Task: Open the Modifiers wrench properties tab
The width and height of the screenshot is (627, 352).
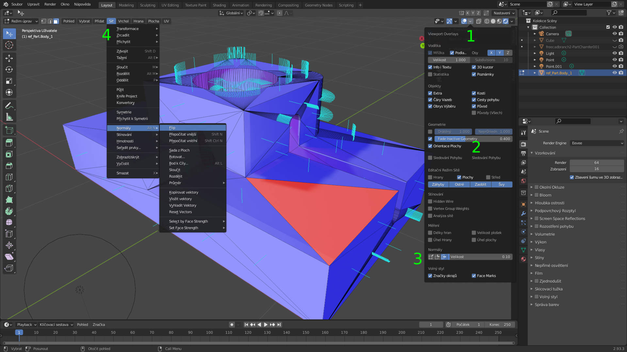Action: tap(523, 213)
